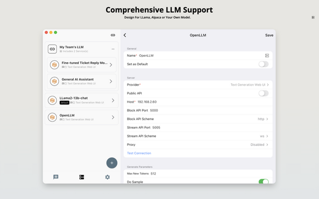Viewport: 319px width, 199px height.
Task: Edit Block API Port 5000 field
Action: pyautogui.click(x=198, y=110)
